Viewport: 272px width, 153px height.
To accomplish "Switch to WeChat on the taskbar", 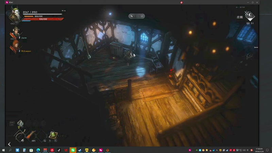I will pos(73,150).
